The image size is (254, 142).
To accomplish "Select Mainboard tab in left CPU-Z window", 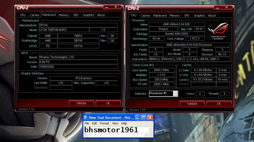I will pos(49,15).
